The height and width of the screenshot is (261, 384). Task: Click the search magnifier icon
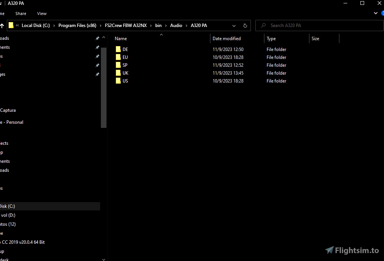click(x=263, y=25)
